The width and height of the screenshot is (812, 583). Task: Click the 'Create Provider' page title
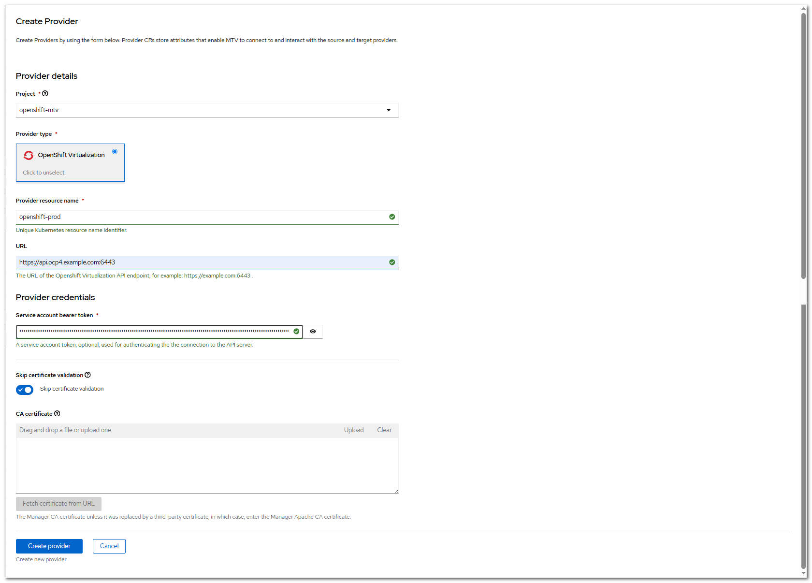click(47, 21)
